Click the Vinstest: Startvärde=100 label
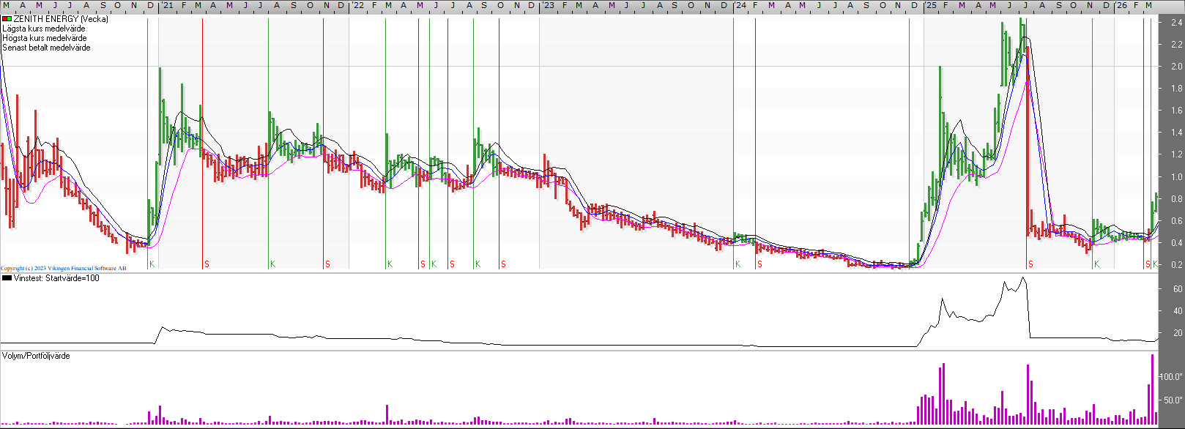This screenshot has height=429, width=1185. tap(56, 278)
